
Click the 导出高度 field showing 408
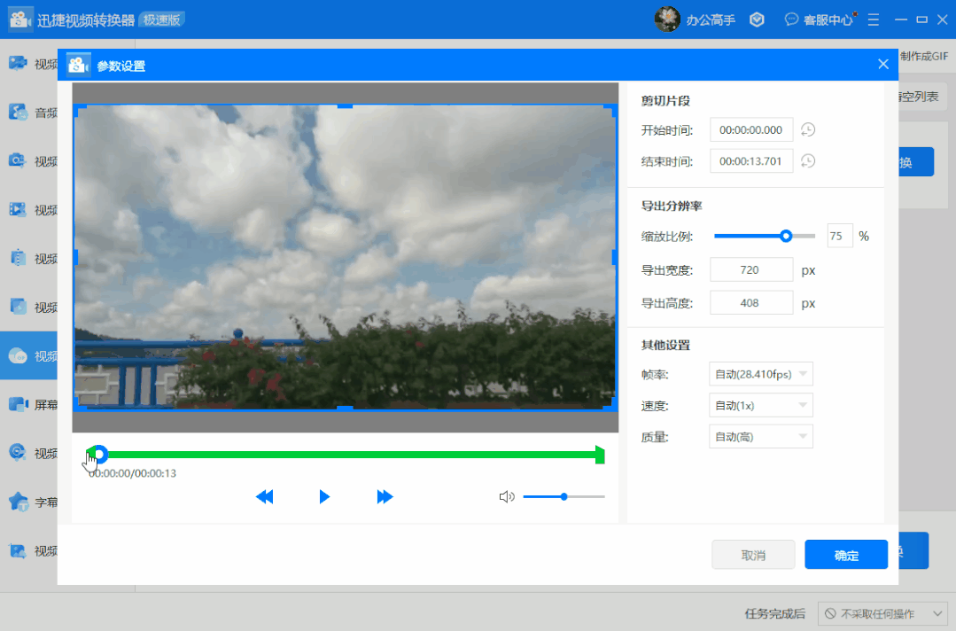(751, 303)
